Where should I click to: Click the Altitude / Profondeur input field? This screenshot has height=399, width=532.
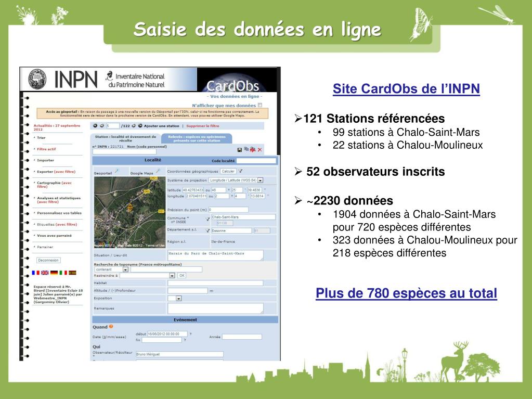(188, 291)
